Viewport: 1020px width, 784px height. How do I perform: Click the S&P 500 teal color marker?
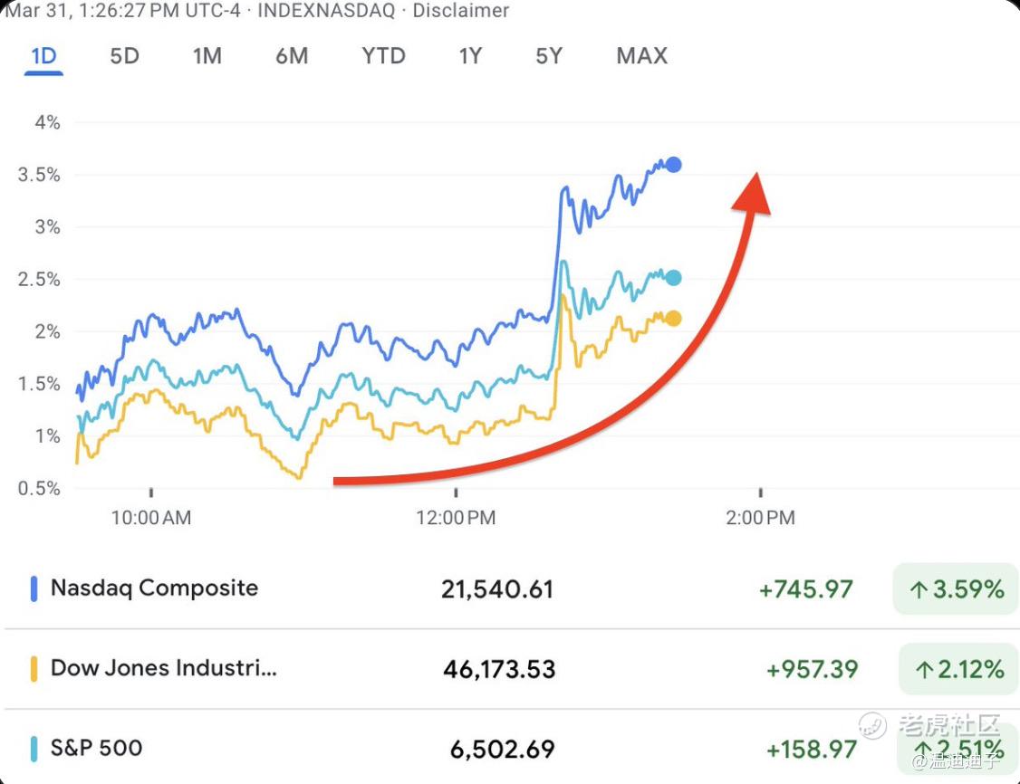point(34,749)
